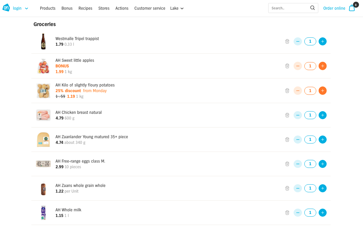The image size is (363, 230).
Task: Open the whole milk carton image
Action: tap(43, 213)
